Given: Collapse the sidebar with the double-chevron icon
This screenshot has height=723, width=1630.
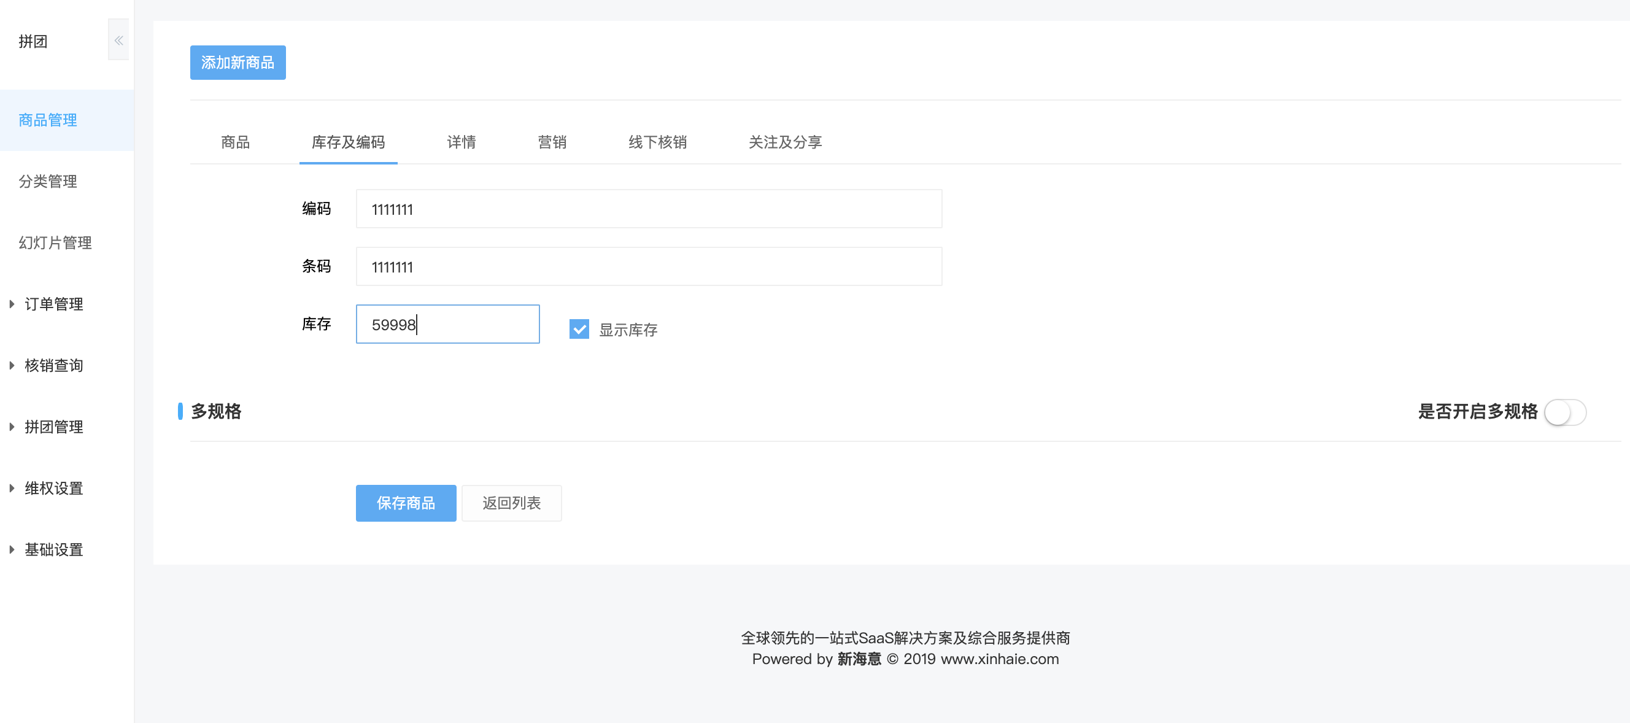Looking at the screenshot, I should tap(118, 41).
